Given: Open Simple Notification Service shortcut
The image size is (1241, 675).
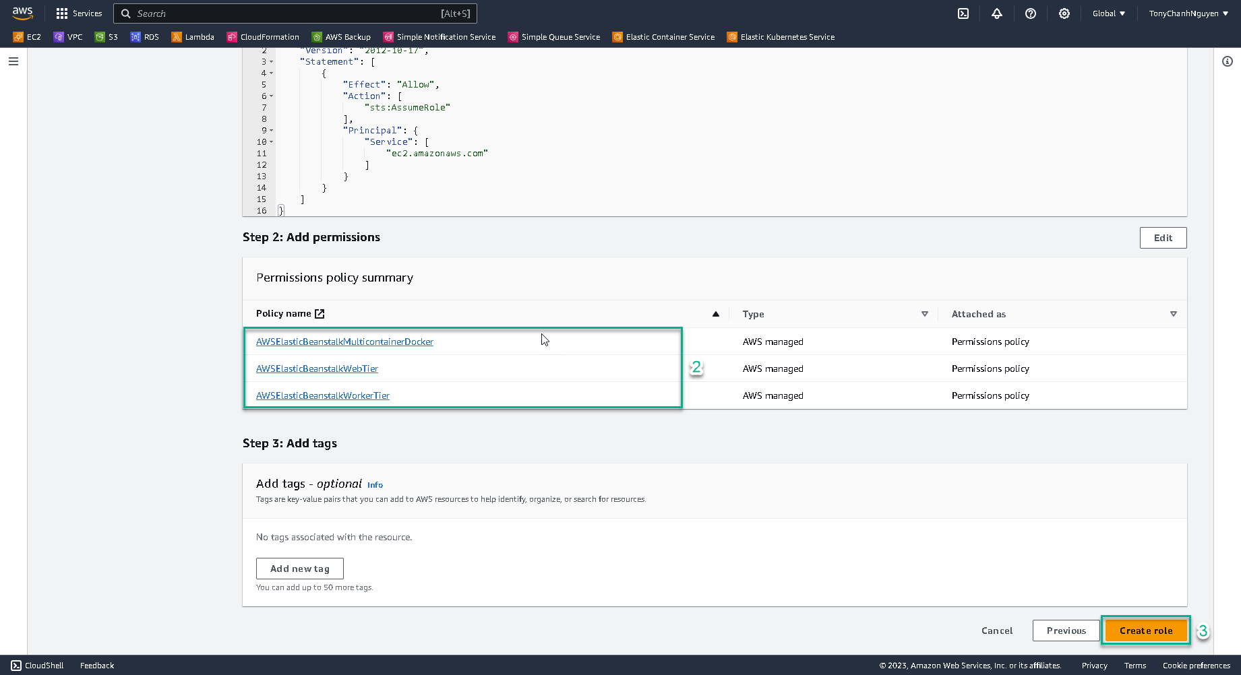Looking at the screenshot, I should tap(440, 37).
